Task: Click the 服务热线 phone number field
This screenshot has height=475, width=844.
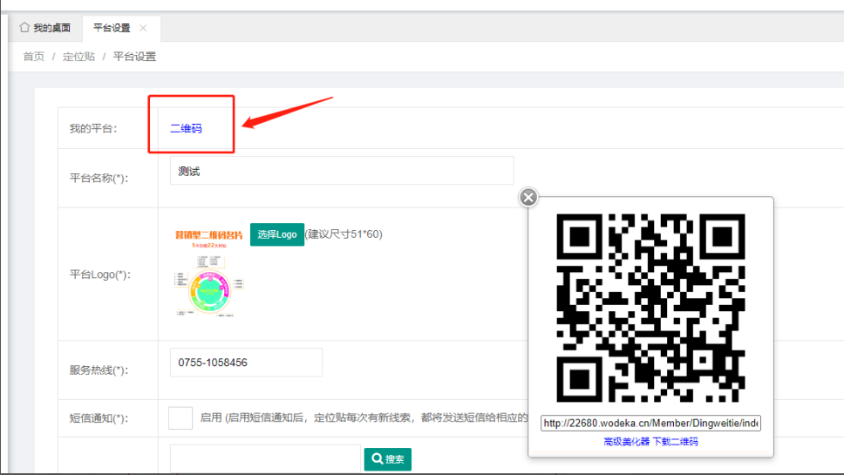Action: 246,362
